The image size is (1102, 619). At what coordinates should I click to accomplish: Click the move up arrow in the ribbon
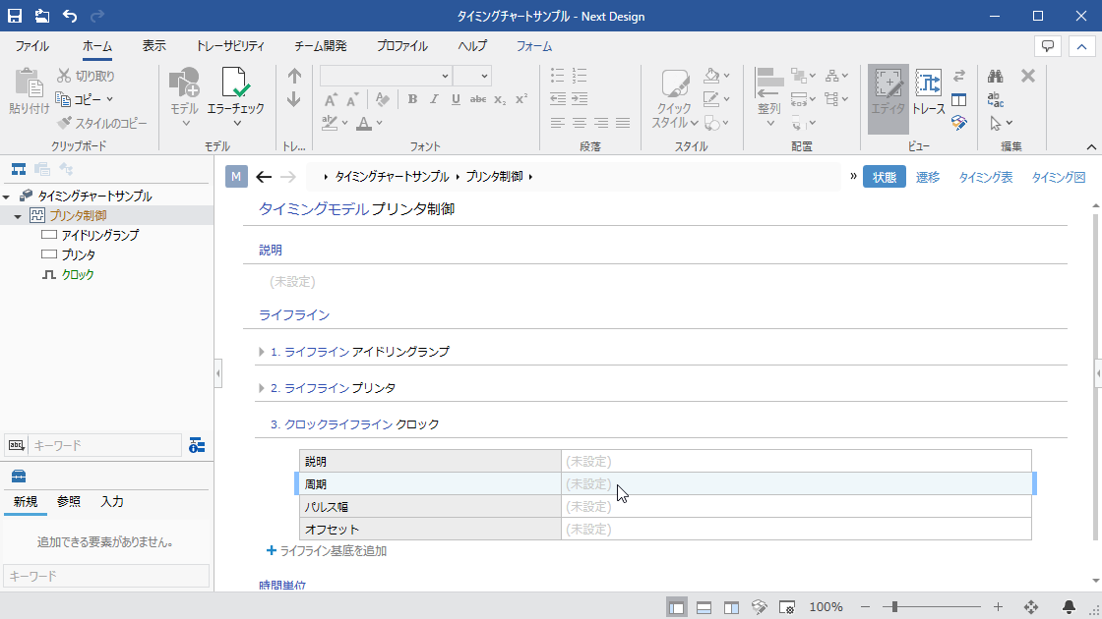pos(294,76)
